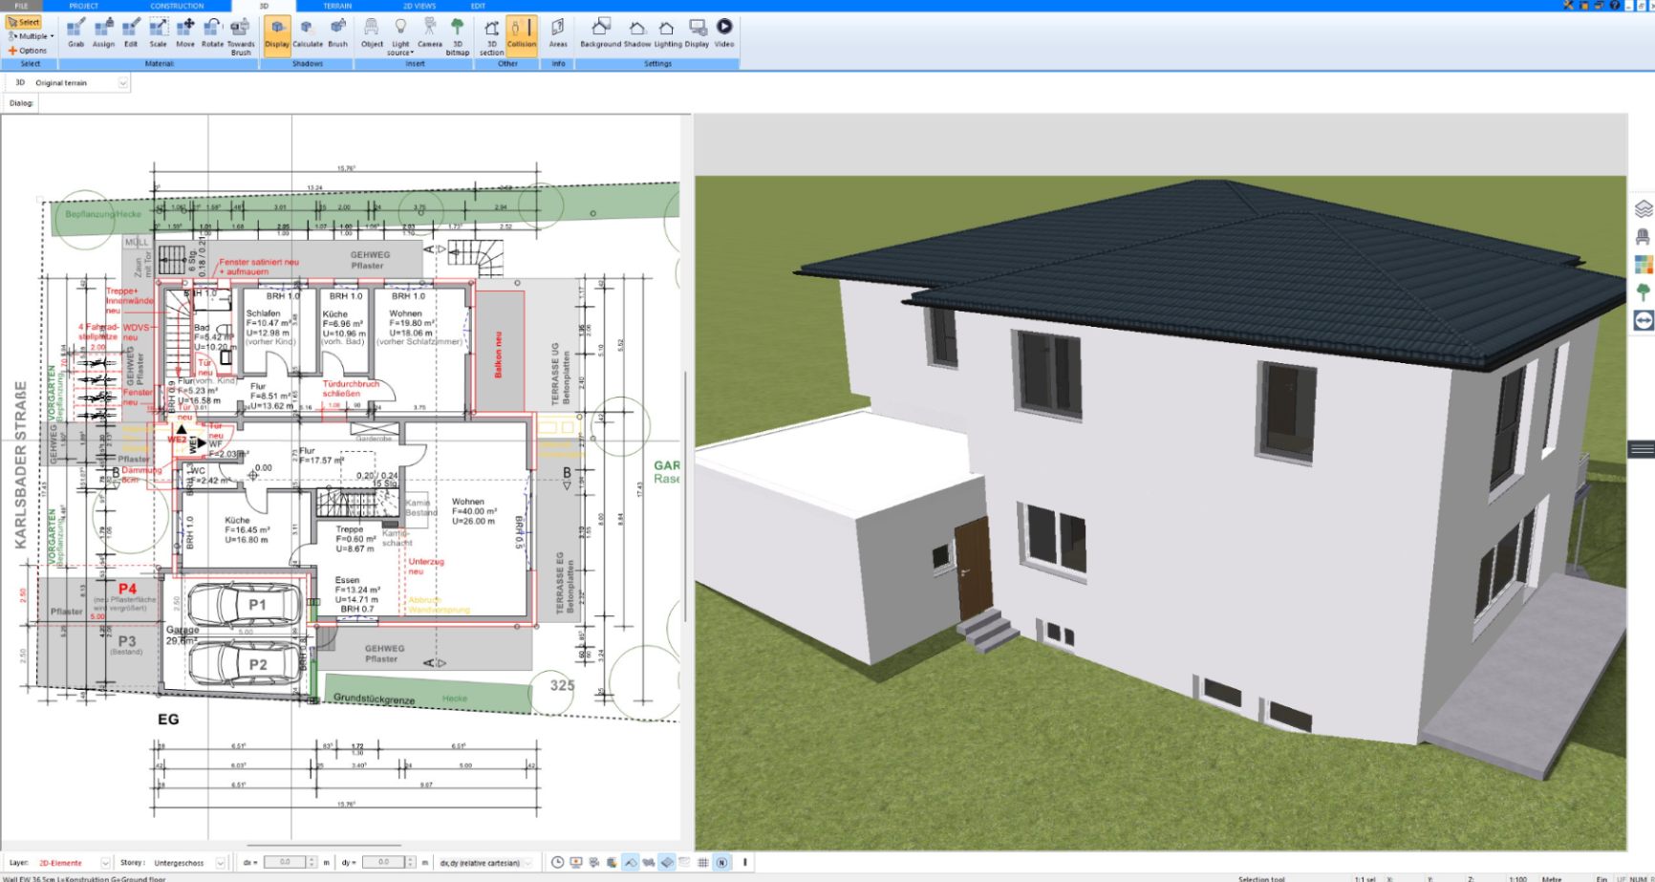
Task: Open the Layer 2D-Elemente dropdown
Action: click(x=105, y=863)
